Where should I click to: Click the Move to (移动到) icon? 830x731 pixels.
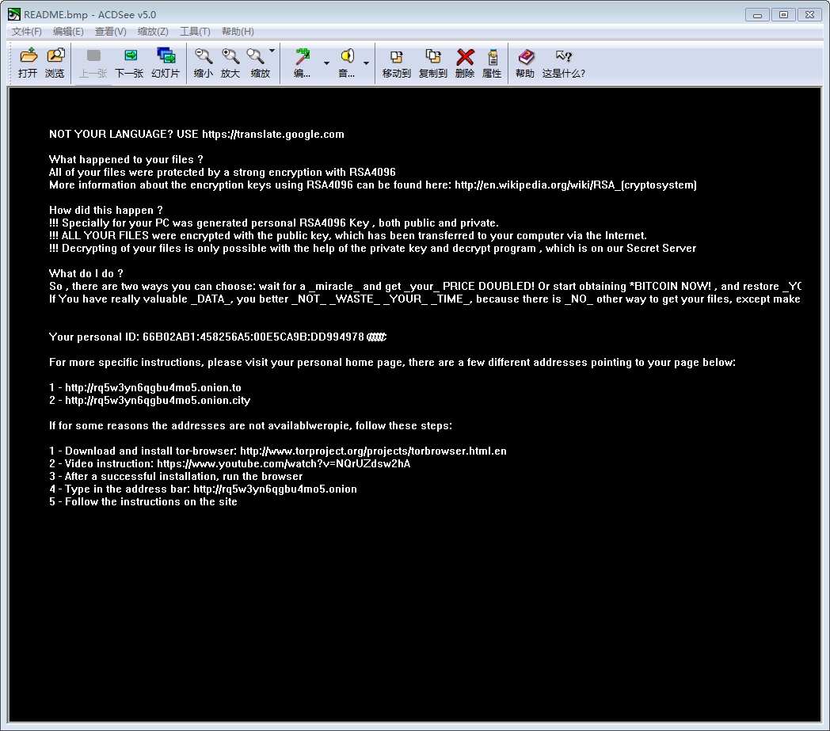tap(397, 56)
